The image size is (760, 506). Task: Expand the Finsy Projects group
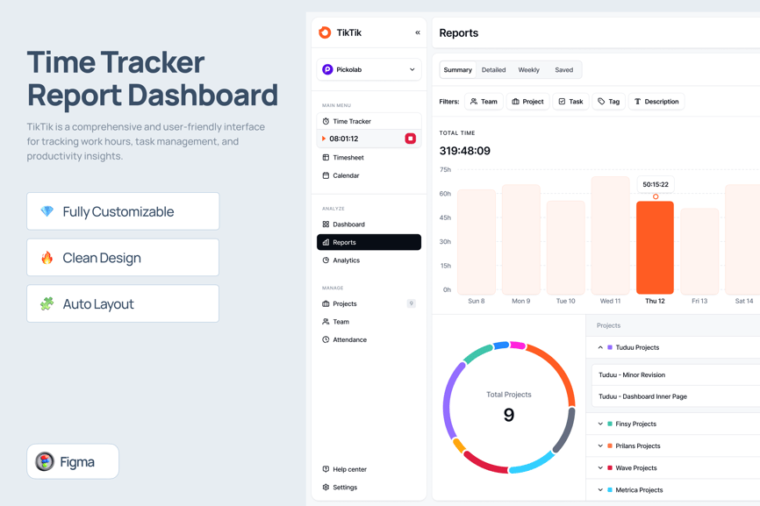click(600, 424)
